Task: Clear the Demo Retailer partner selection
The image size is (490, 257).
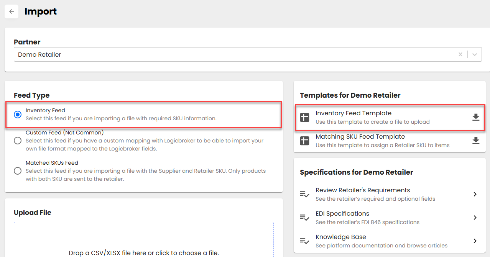Action: click(460, 54)
